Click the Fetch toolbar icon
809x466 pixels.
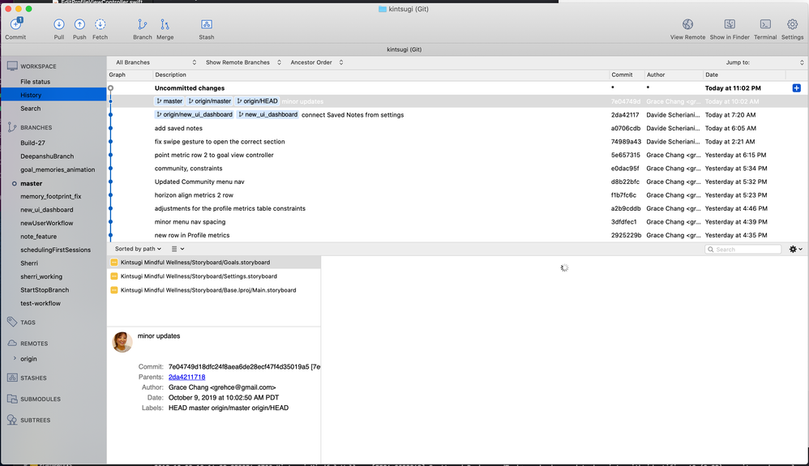coord(100,24)
